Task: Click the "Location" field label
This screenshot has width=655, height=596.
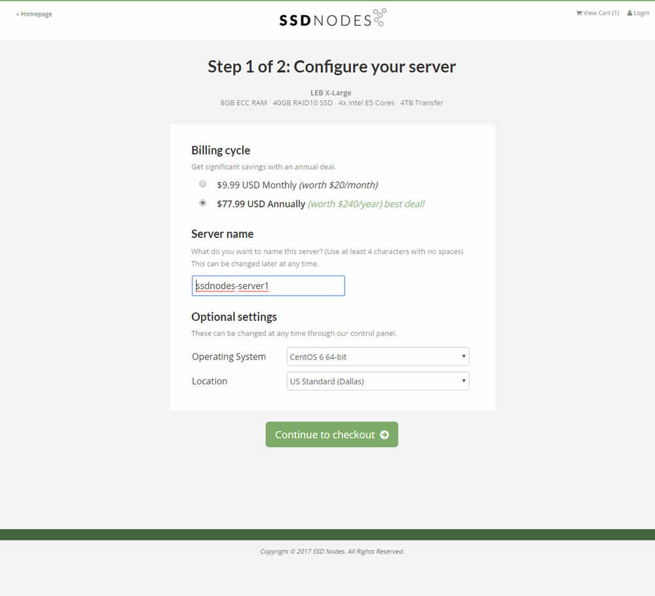Action: tap(210, 381)
